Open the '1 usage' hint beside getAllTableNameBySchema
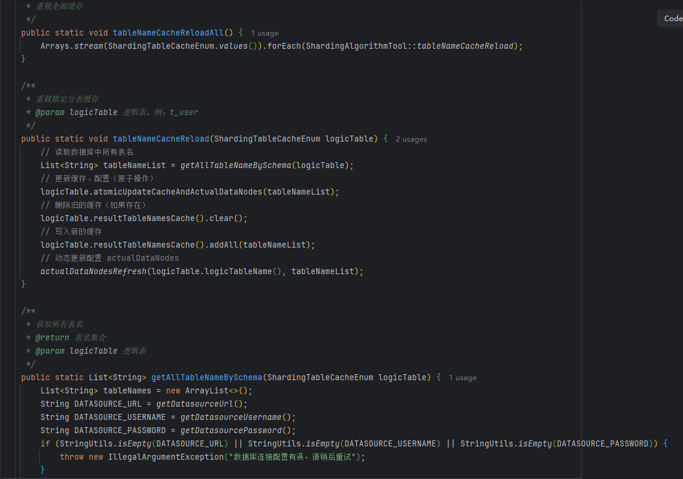The height and width of the screenshot is (479, 683). coord(463,378)
